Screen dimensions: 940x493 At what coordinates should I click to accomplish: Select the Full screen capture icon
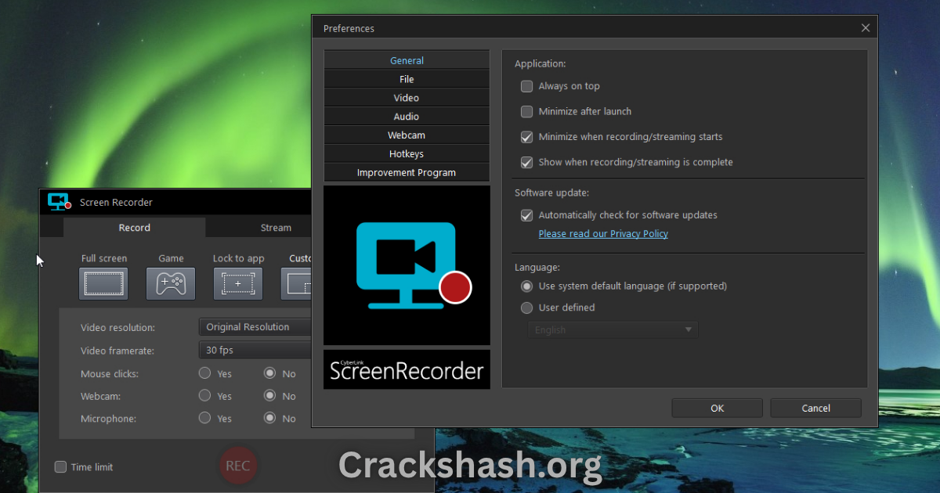pyautogui.click(x=103, y=283)
